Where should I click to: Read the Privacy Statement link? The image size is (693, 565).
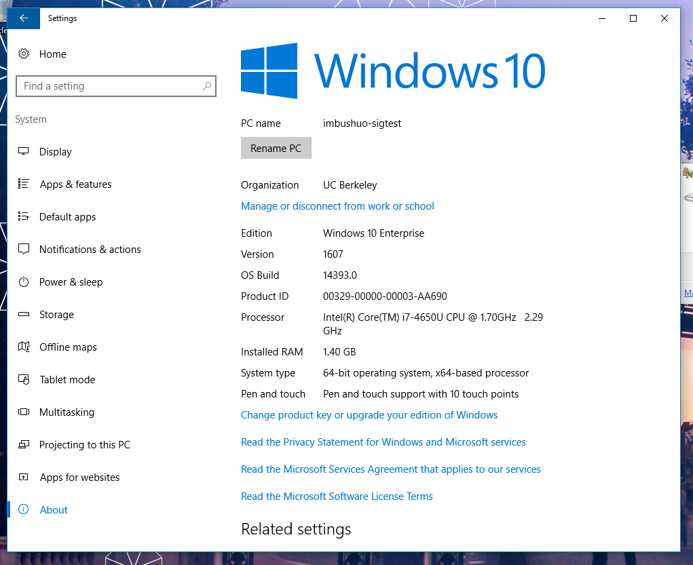[x=383, y=442]
